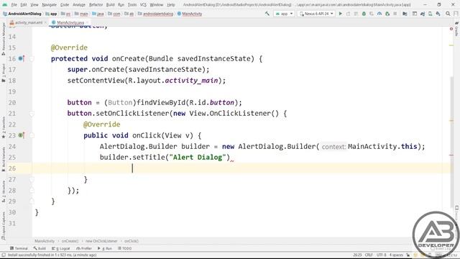Click the java breadcrumb folder
Image resolution: width=460 pixels, height=259 pixels.
point(98,14)
